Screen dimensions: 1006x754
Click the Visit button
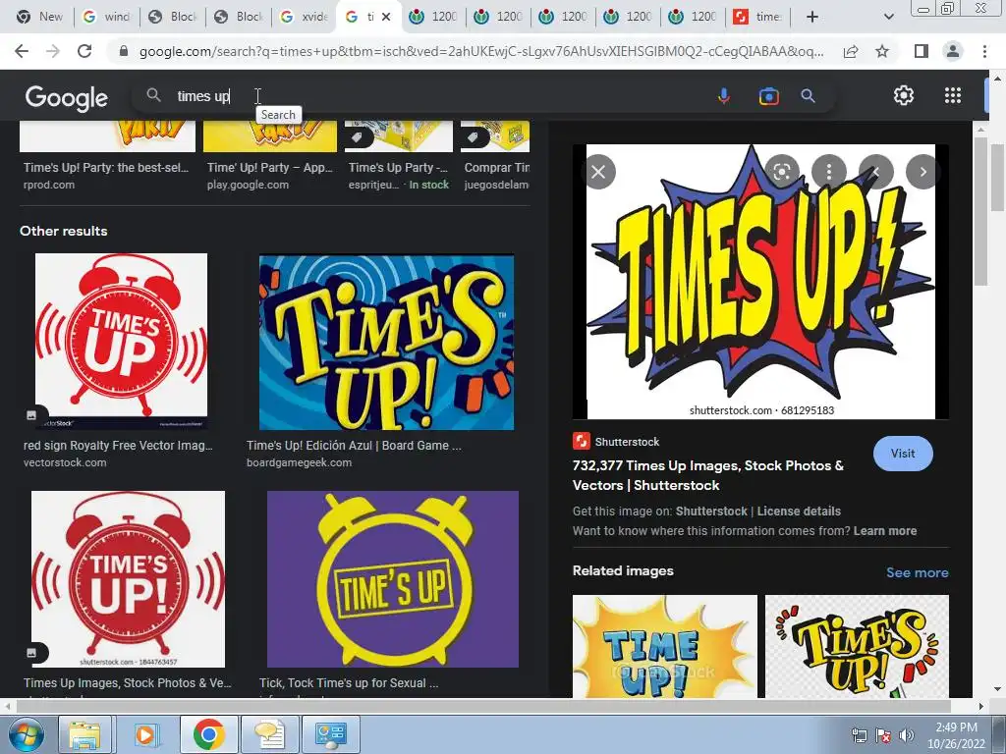pyautogui.click(x=903, y=454)
